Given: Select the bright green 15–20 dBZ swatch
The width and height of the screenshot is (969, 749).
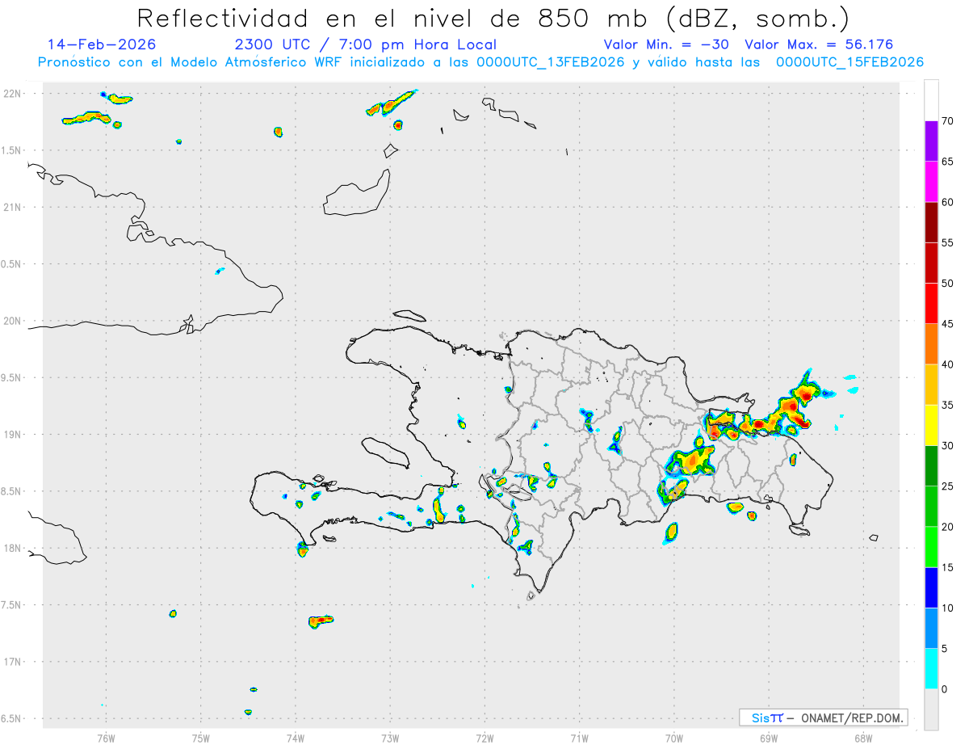Looking at the screenshot, I should coord(931,547).
